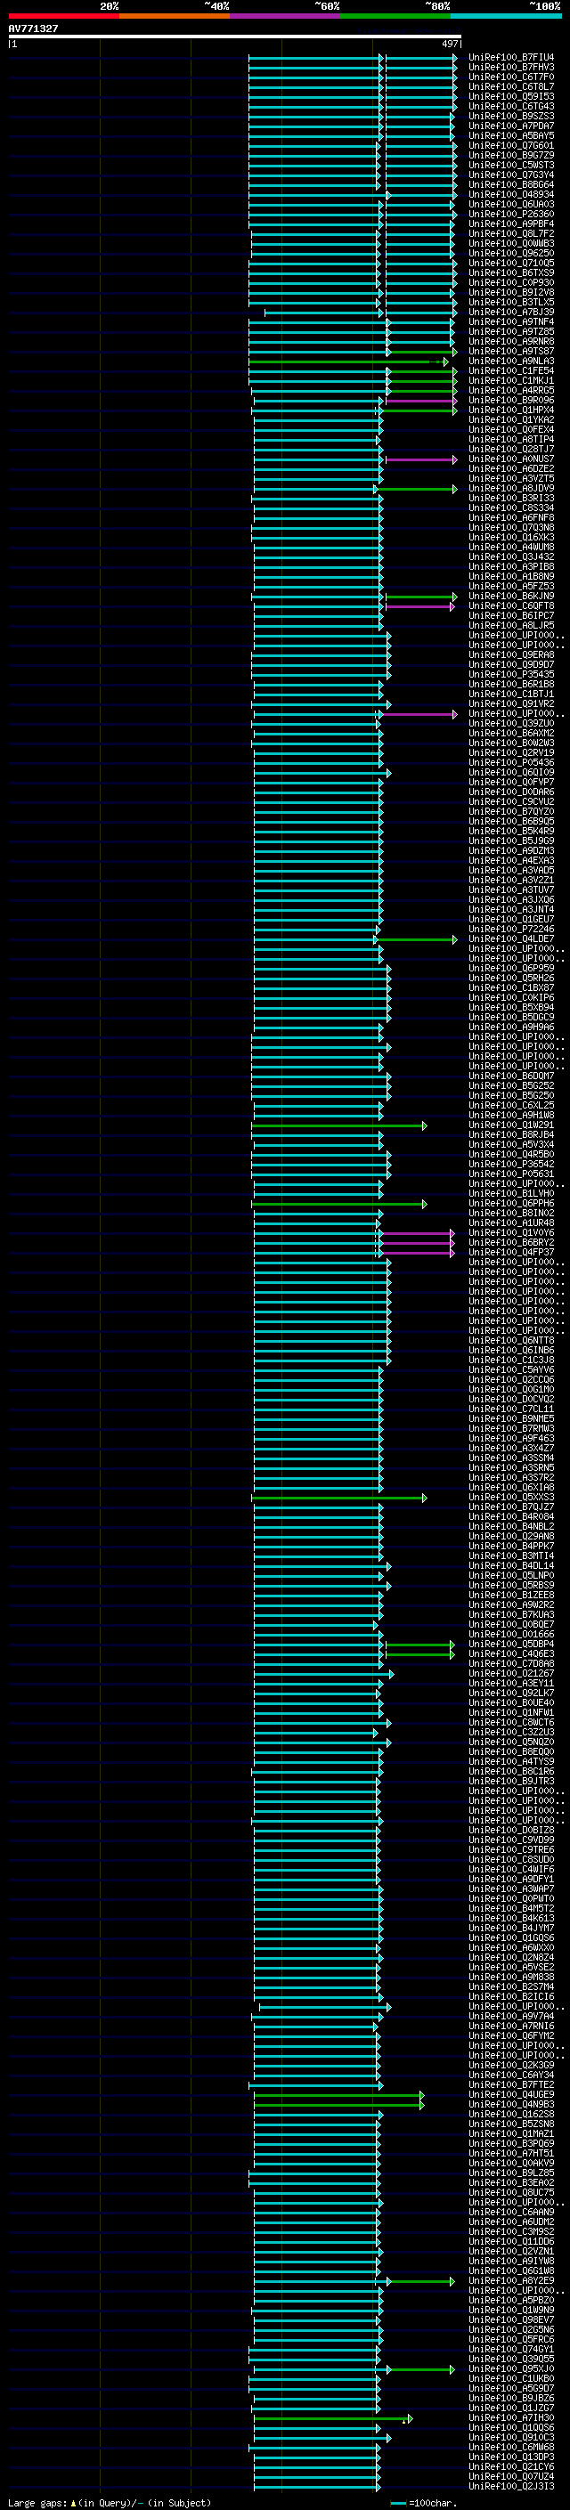The height and width of the screenshot is (2510, 570).
Task: Open hit UniRef100_B6KJN9
Action: click(x=511, y=597)
